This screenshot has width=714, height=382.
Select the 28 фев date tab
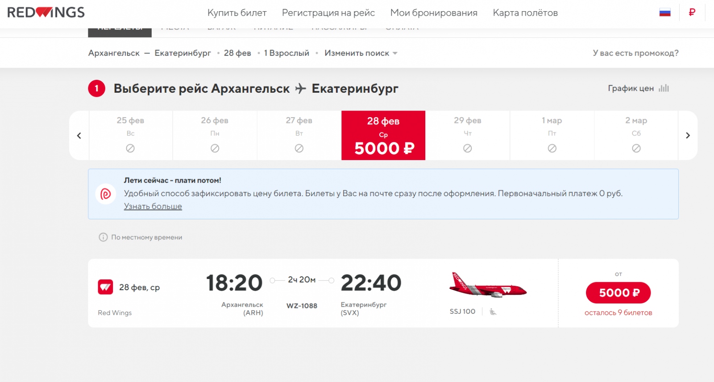coord(383,135)
